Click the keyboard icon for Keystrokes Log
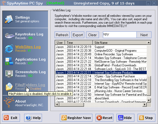Viewport: 158px width, 124px height. (9, 36)
